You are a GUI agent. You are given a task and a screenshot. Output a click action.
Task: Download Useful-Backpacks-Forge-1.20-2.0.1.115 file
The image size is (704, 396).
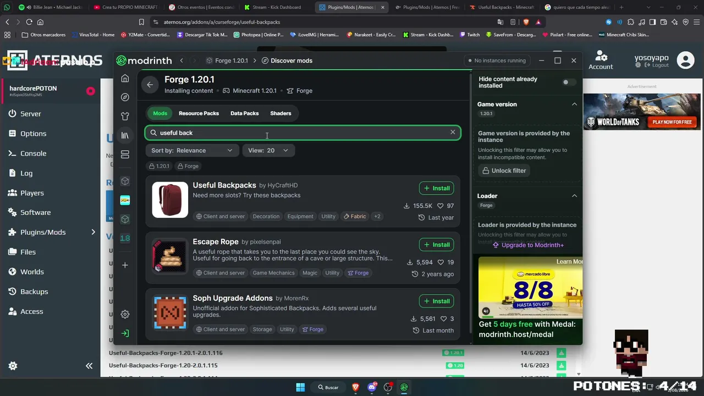tap(561, 365)
